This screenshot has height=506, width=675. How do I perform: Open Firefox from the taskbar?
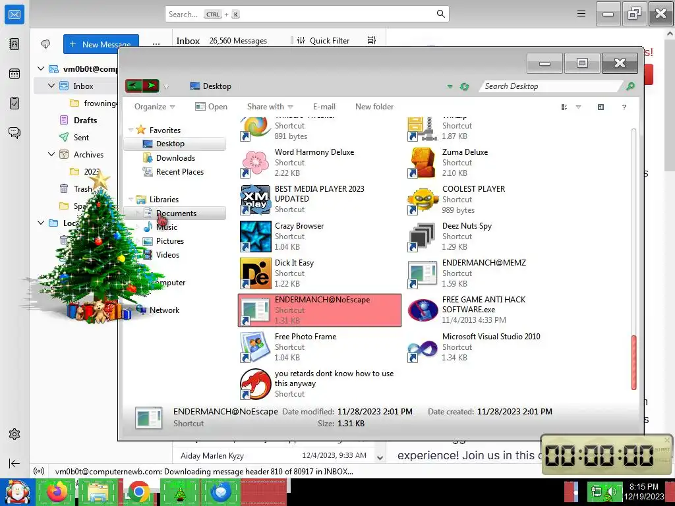pyautogui.click(x=57, y=492)
